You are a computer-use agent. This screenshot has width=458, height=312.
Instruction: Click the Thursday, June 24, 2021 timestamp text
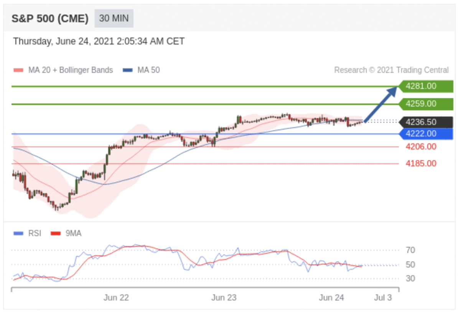[x=99, y=41]
